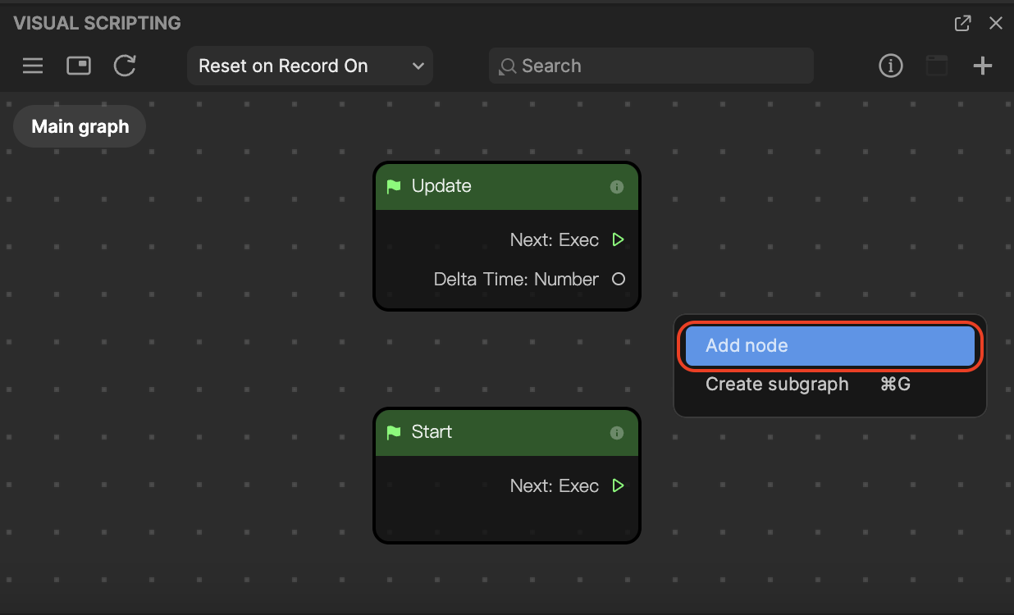
Task: Select the Start node header
Action: point(507,432)
